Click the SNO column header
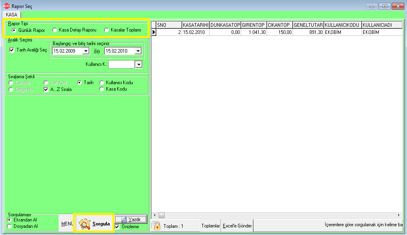 [169, 25]
